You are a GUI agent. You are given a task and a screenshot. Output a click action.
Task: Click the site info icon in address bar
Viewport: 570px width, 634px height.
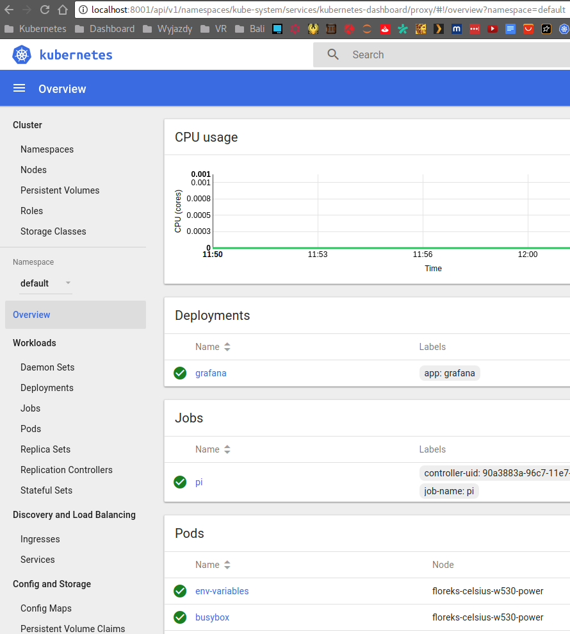(x=83, y=10)
